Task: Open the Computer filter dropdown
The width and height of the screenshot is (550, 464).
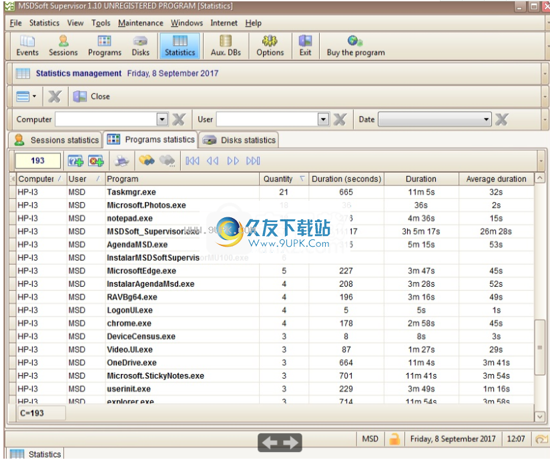Action: [x=162, y=119]
